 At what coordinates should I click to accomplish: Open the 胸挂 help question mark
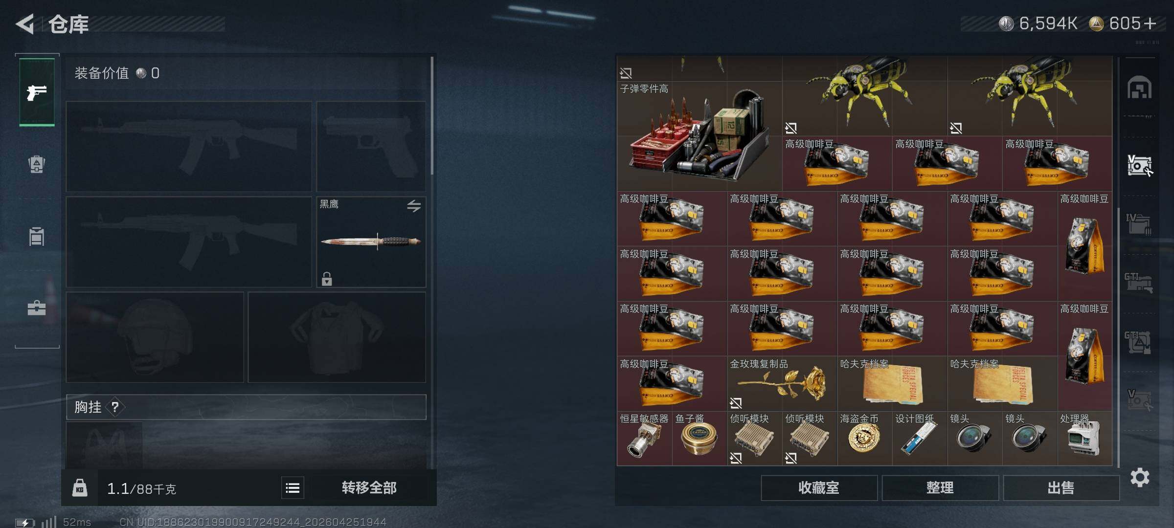click(x=115, y=407)
